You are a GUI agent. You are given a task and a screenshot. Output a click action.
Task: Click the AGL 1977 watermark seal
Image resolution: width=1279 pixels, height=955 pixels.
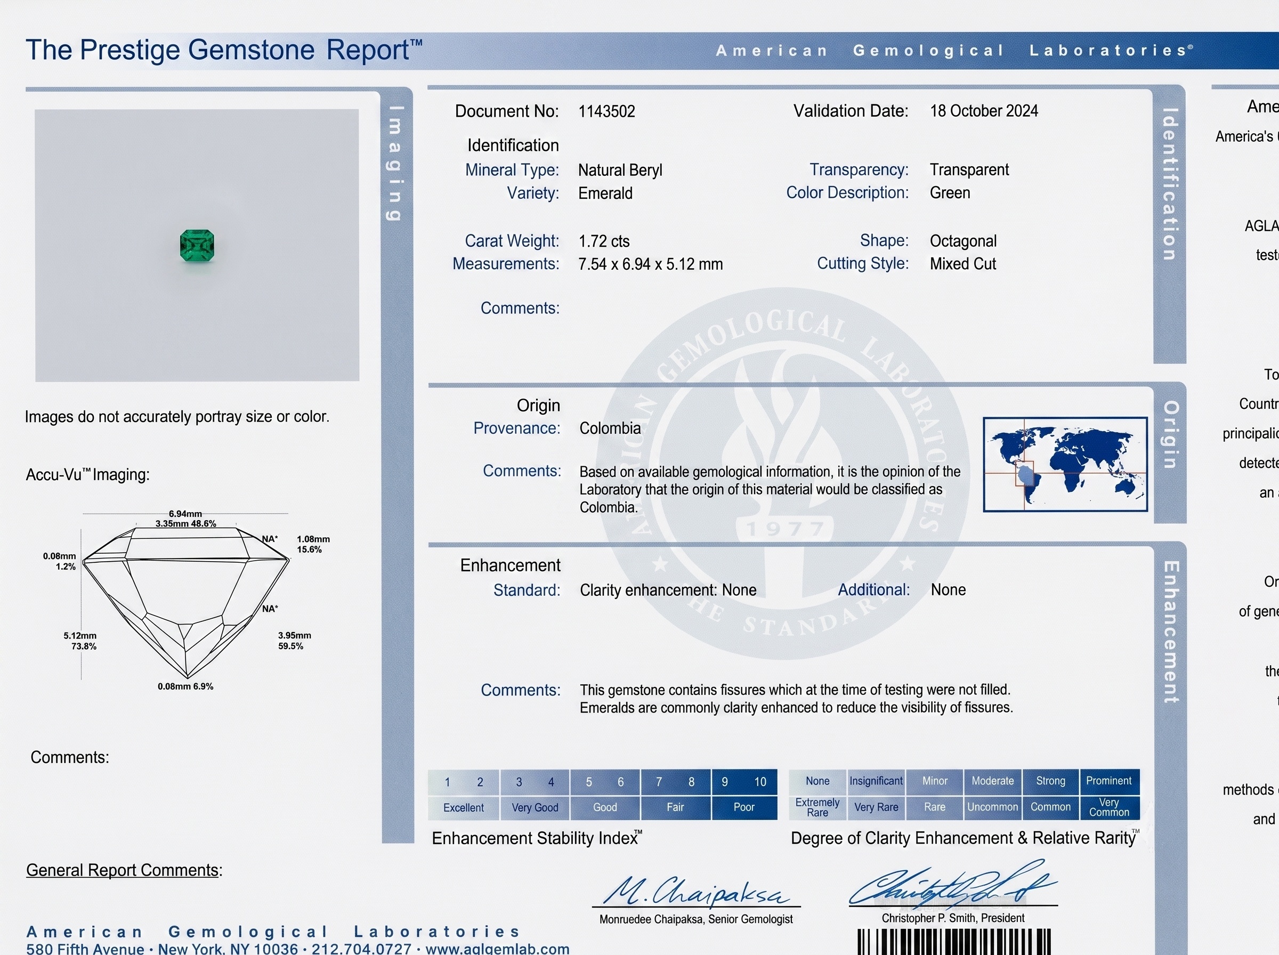[783, 473]
